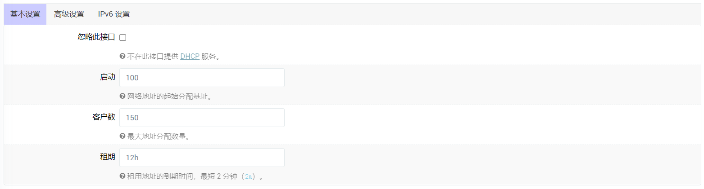Screen dimensions: 704x189
Task: Click help icon before 网络地址的起始分配基址
Action: [x=122, y=97]
